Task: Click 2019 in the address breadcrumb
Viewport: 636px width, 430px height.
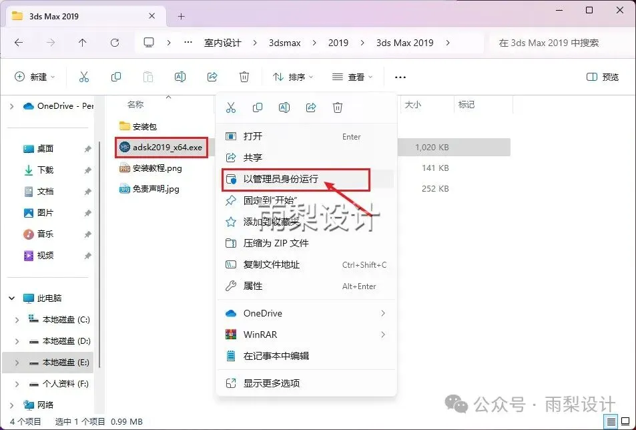Action: click(x=338, y=43)
